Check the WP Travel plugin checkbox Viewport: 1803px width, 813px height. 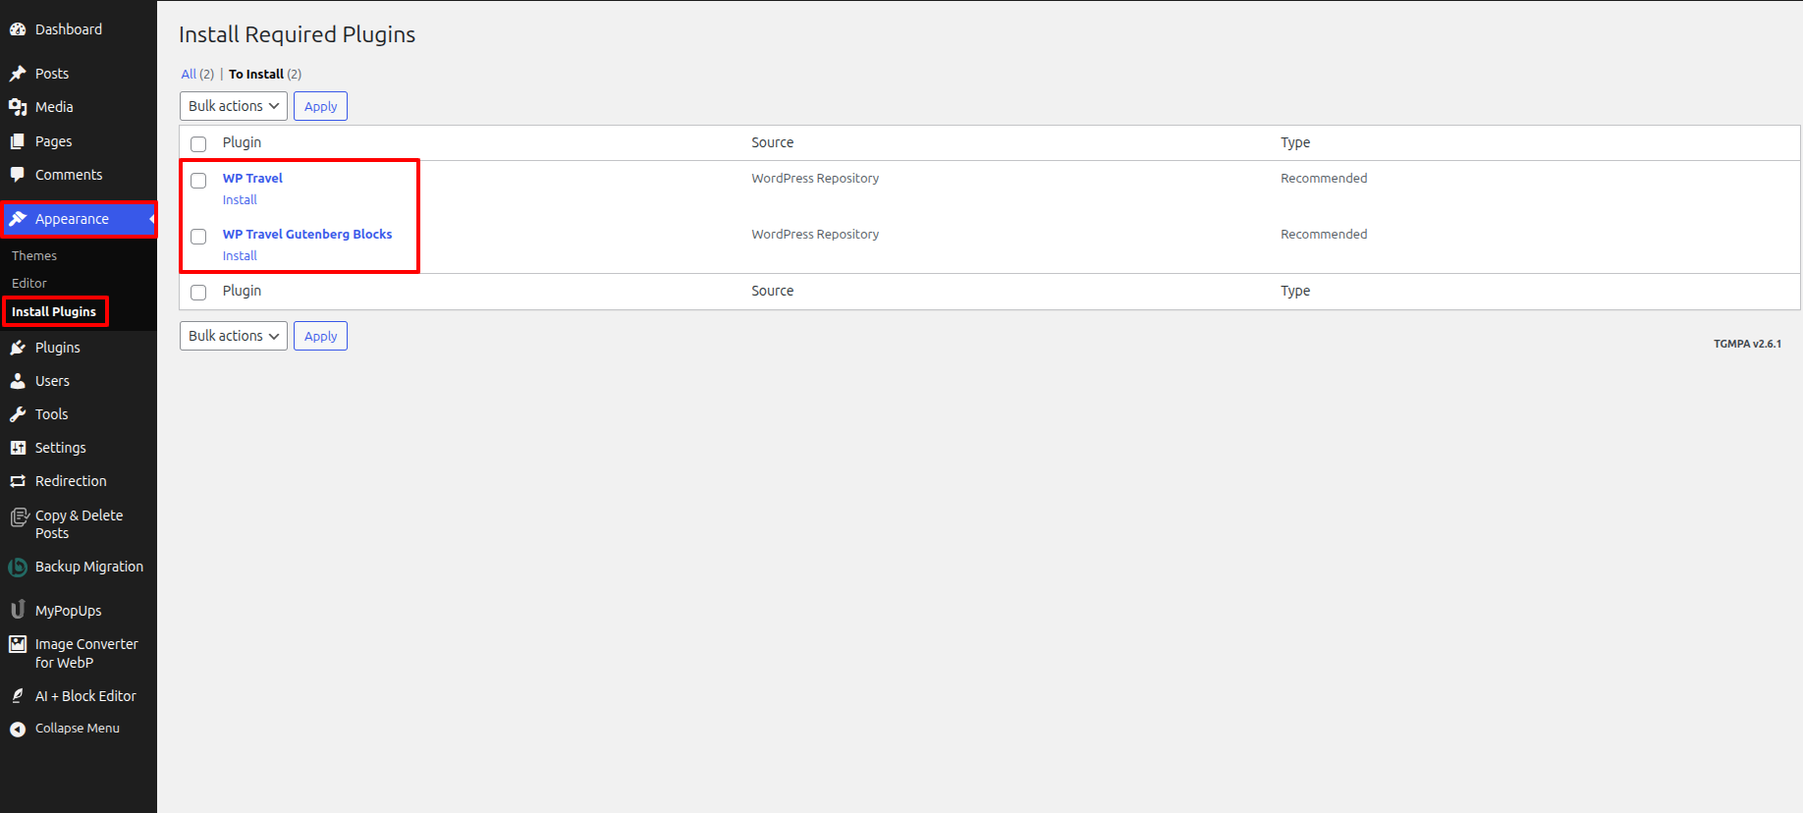point(198,181)
